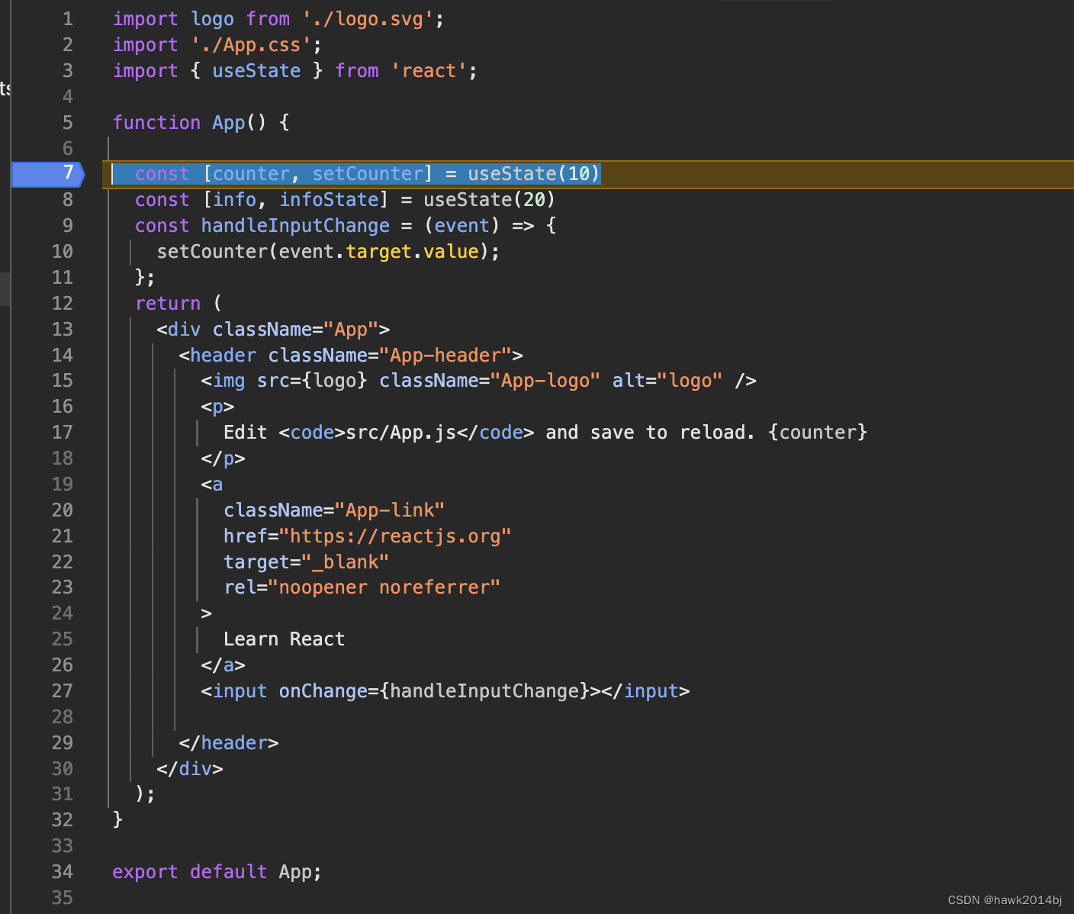Toggle the breakpoint marker on line 7
The image size is (1074, 914).
point(47,174)
